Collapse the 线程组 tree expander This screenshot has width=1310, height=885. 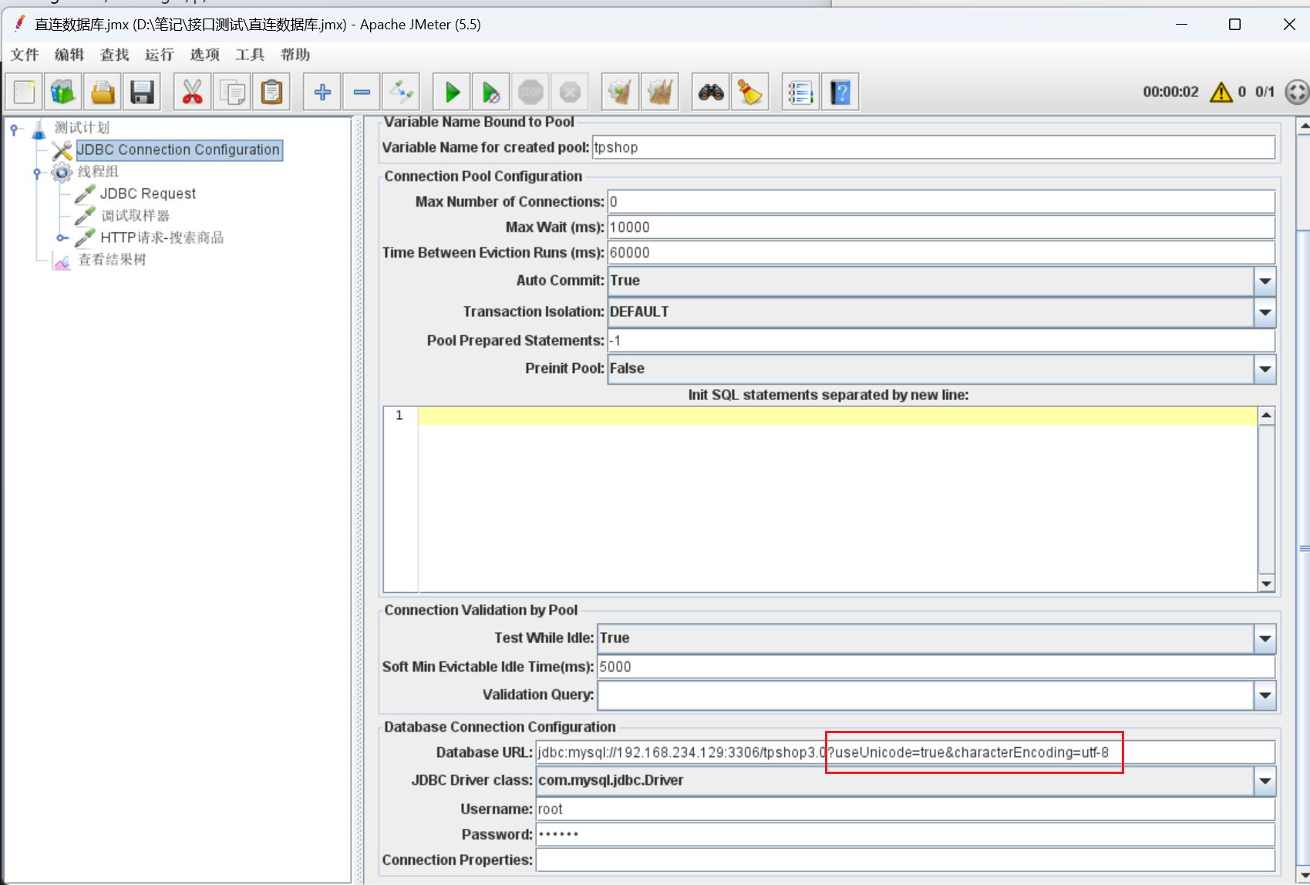click(x=37, y=173)
